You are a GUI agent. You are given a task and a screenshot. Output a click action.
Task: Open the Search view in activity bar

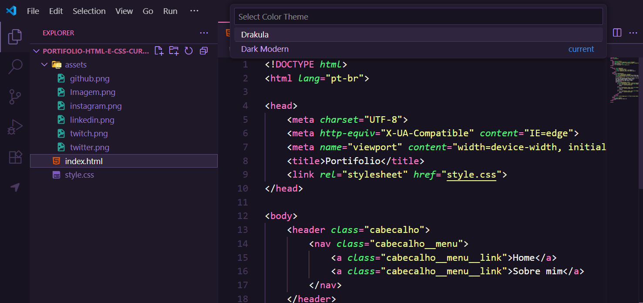pyautogui.click(x=15, y=67)
